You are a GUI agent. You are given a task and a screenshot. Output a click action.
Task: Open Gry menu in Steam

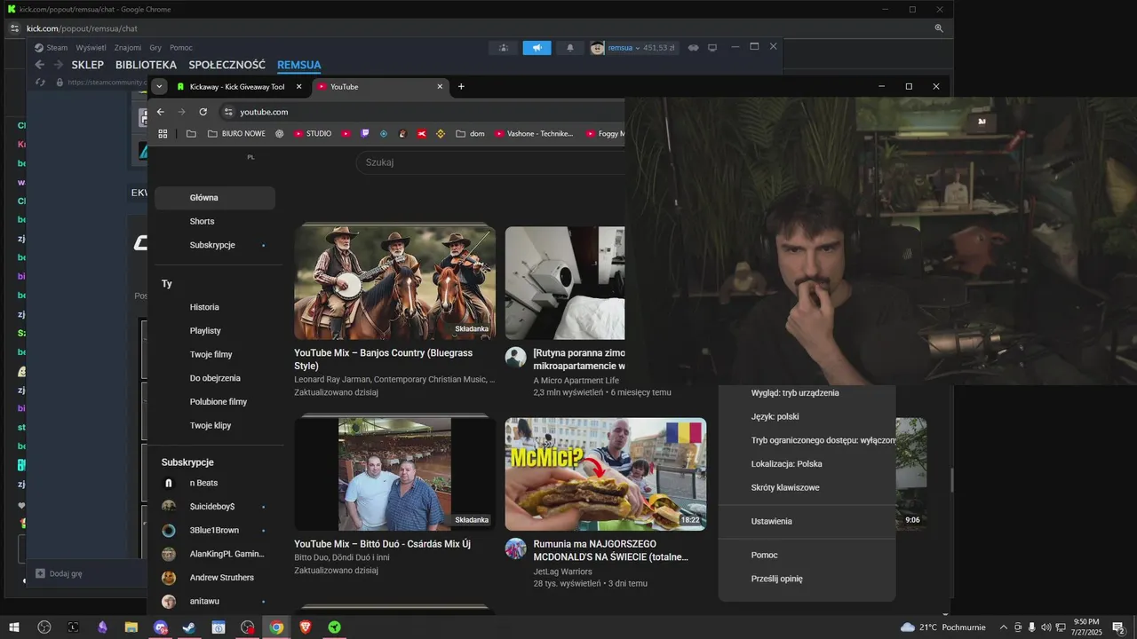[155, 48]
